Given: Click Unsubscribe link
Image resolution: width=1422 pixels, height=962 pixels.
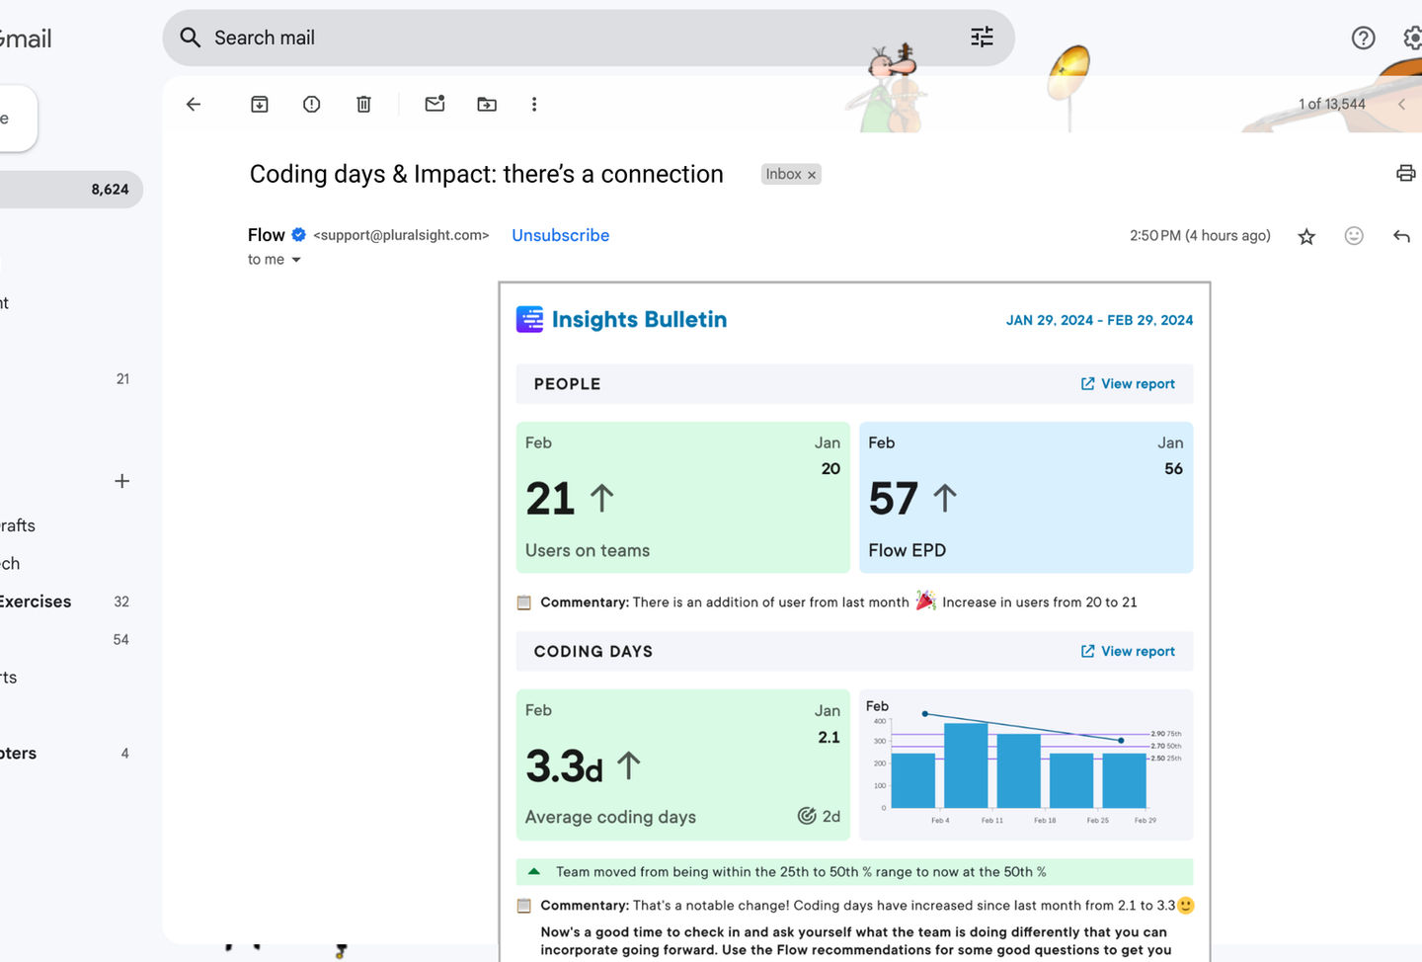Looking at the screenshot, I should coord(560,235).
